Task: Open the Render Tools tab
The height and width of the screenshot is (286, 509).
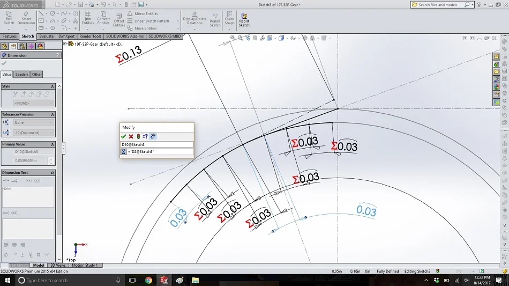Action: click(90, 36)
